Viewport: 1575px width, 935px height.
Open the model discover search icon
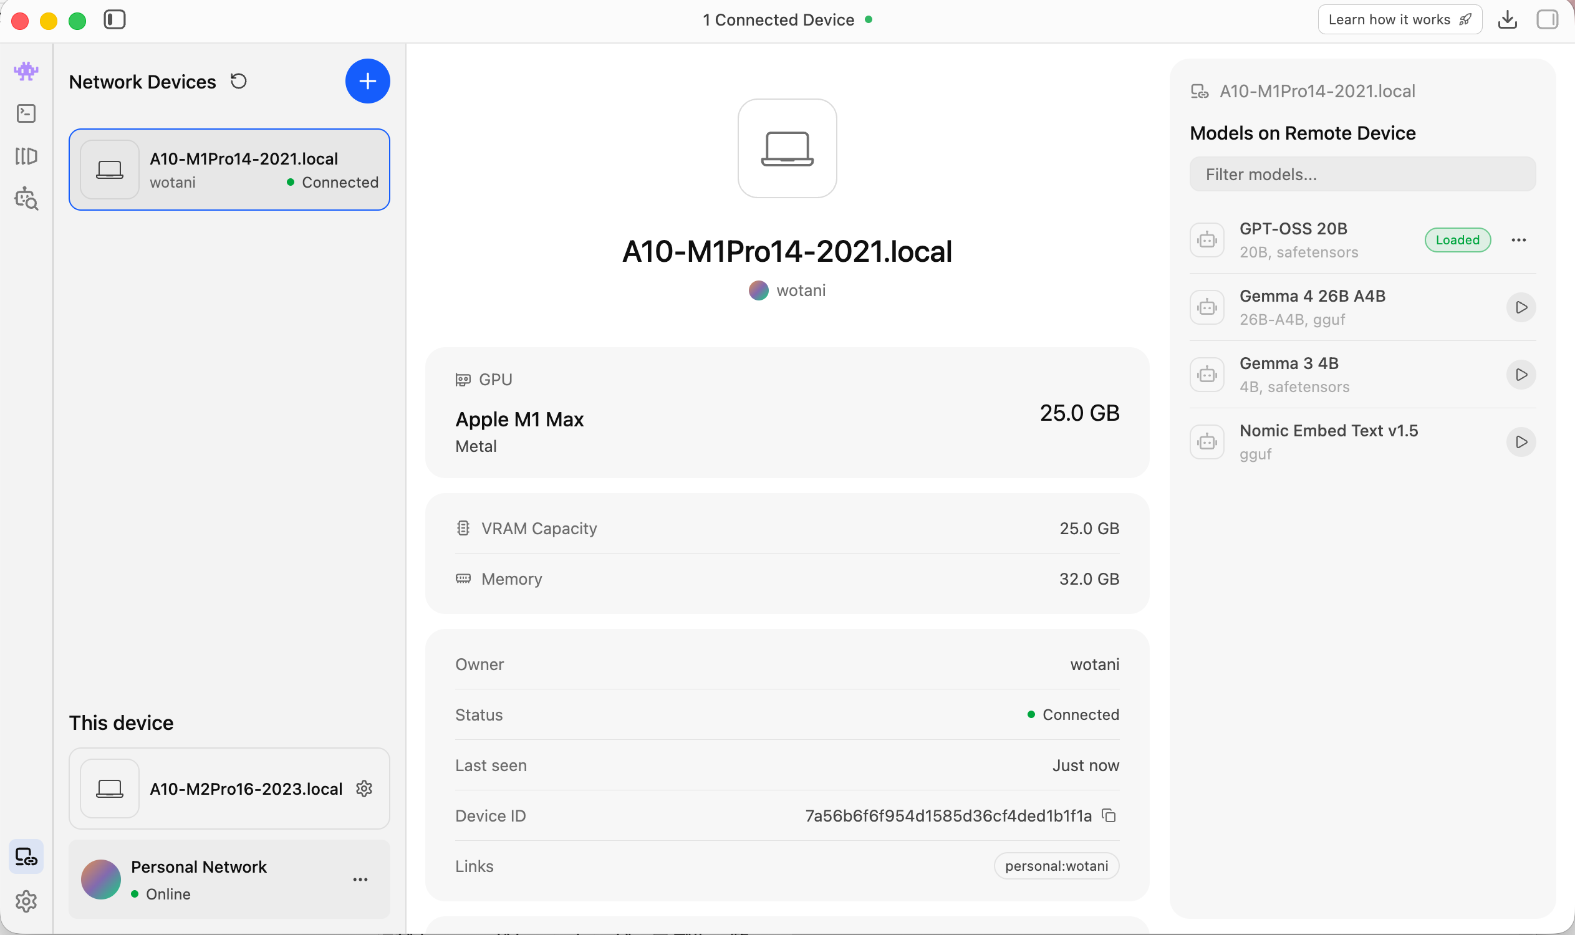pyautogui.click(x=26, y=198)
